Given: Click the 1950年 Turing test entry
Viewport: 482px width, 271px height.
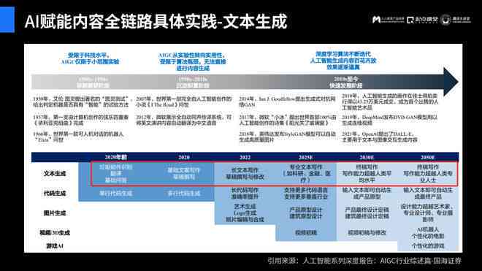Looking at the screenshot, I should click(83, 102).
